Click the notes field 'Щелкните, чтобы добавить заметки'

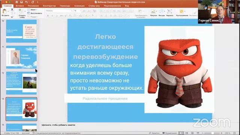(x=58, y=125)
